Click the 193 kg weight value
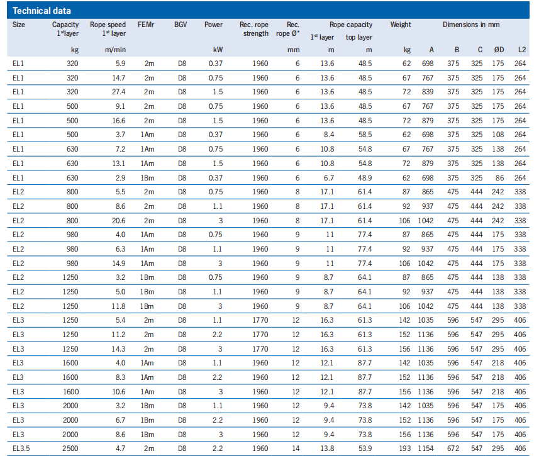Viewport: 539px width, 456px height. (x=404, y=448)
